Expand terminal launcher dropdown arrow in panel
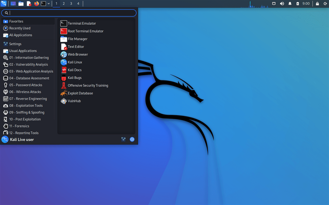329x205 pixels. (49, 4)
